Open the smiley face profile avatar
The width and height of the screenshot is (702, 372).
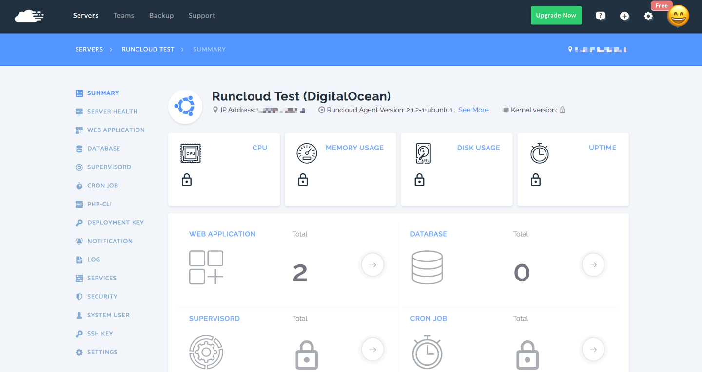[x=678, y=16]
